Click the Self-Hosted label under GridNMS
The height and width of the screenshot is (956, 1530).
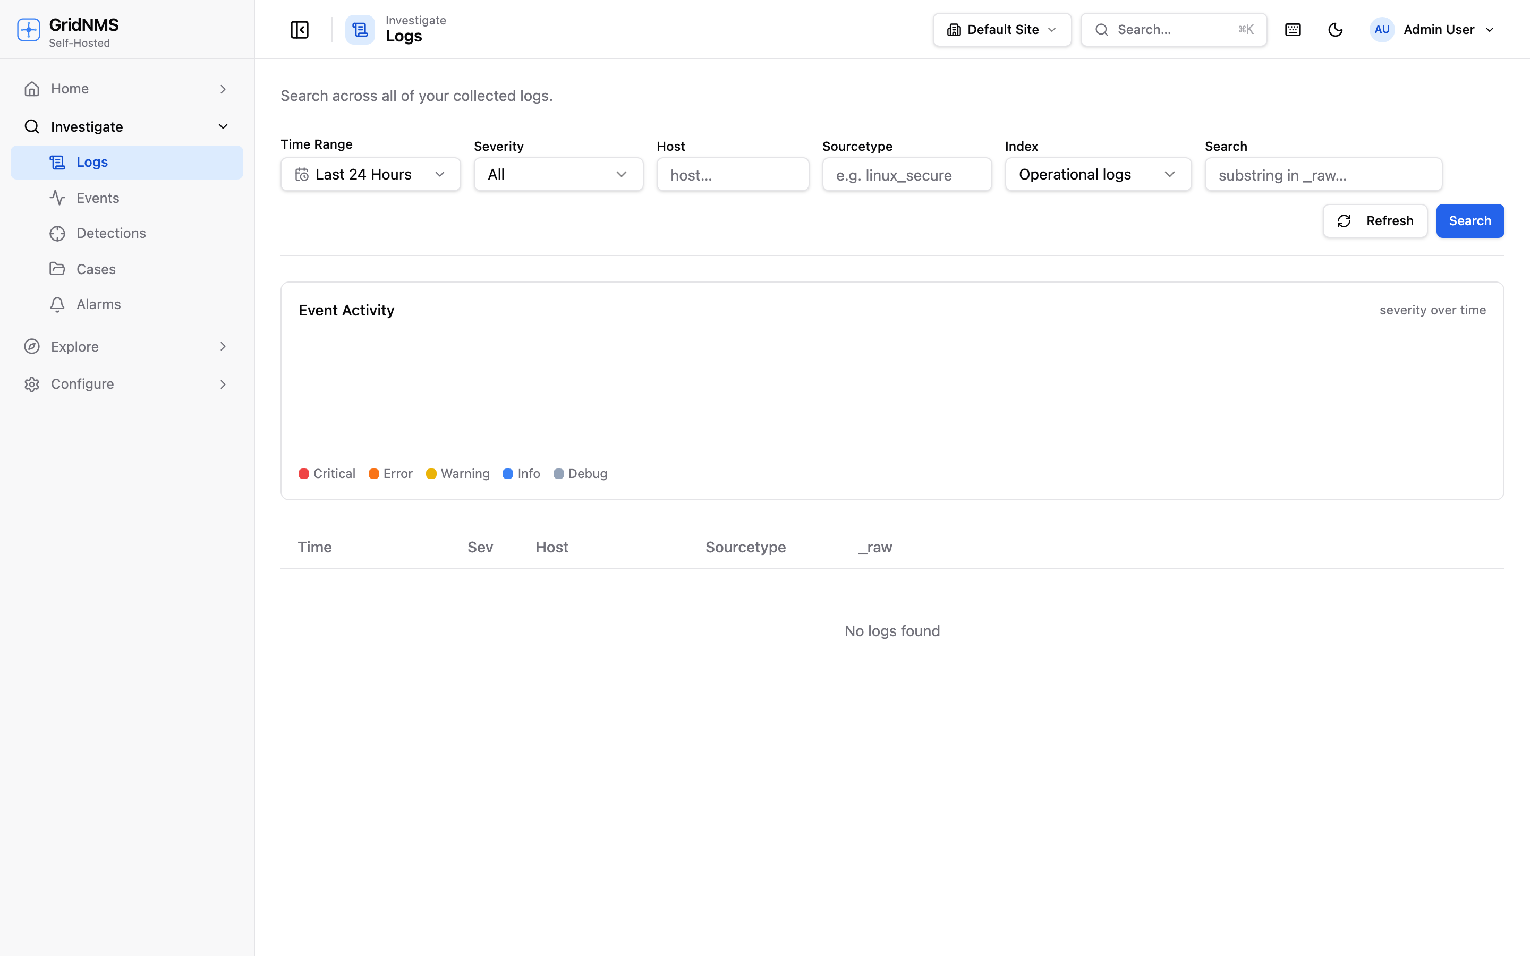[x=80, y=43]
